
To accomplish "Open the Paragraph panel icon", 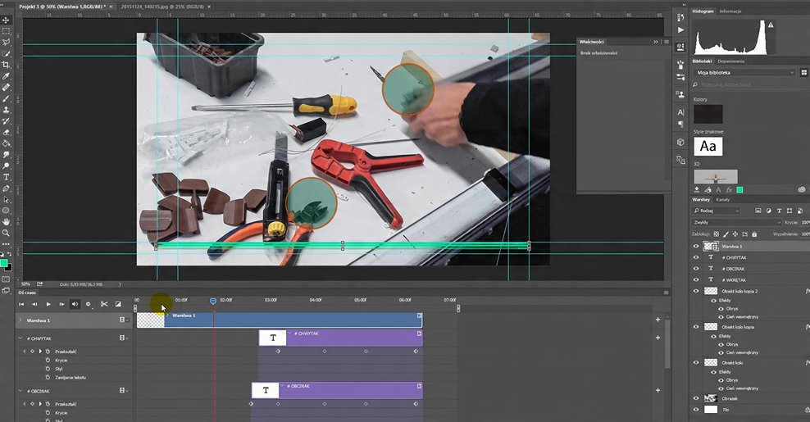I will pyautogui.click(x=680, y=124).
